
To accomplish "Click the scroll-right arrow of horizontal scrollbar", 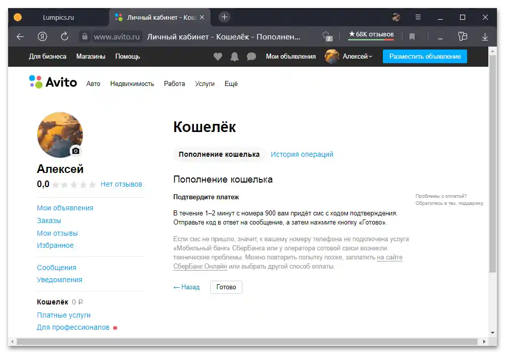I will point(484,341).
